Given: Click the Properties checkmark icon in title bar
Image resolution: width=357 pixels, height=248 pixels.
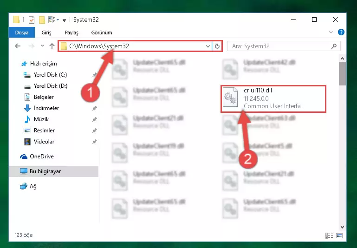Looking at the screenshot, I should [32, 20].
